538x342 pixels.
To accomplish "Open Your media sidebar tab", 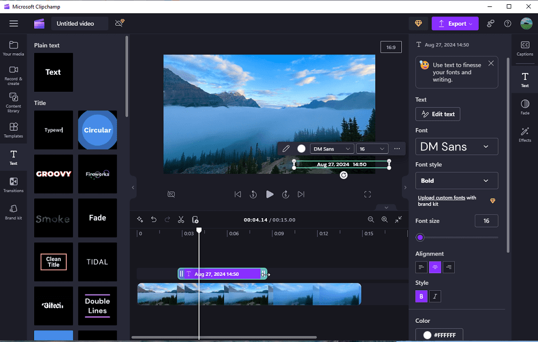I will coord(13,49).
